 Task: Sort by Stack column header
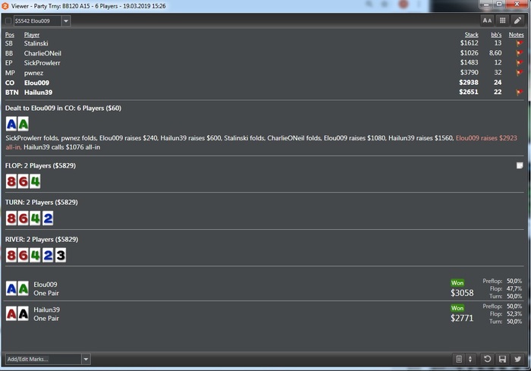[x=471, y=35]
